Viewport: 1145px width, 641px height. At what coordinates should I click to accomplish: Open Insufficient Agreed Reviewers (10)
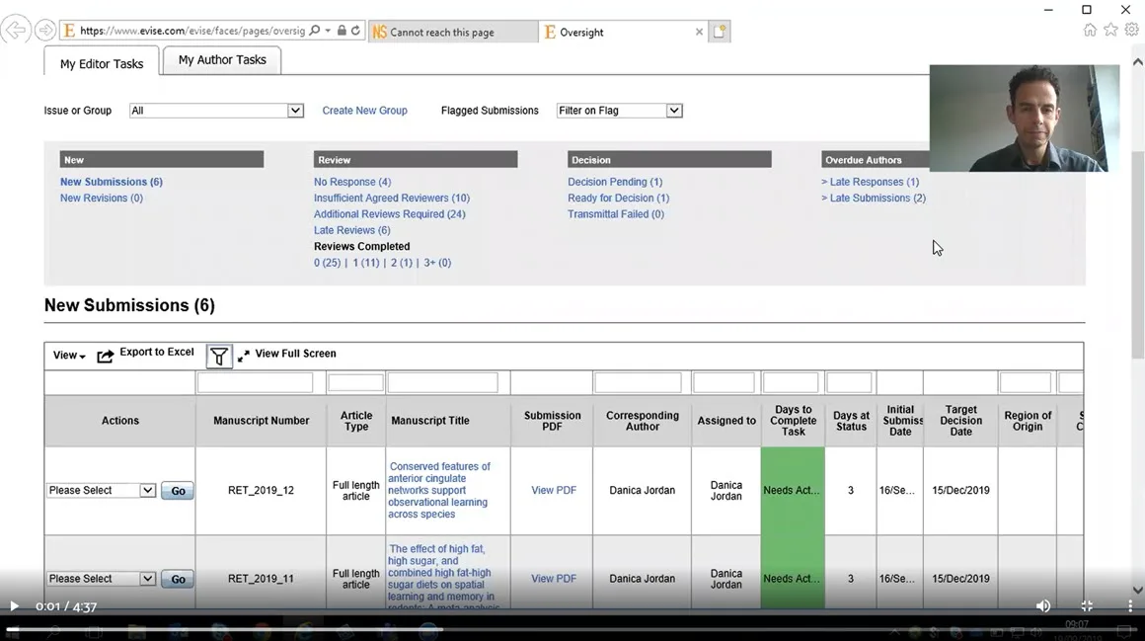[x=392, y=198]
